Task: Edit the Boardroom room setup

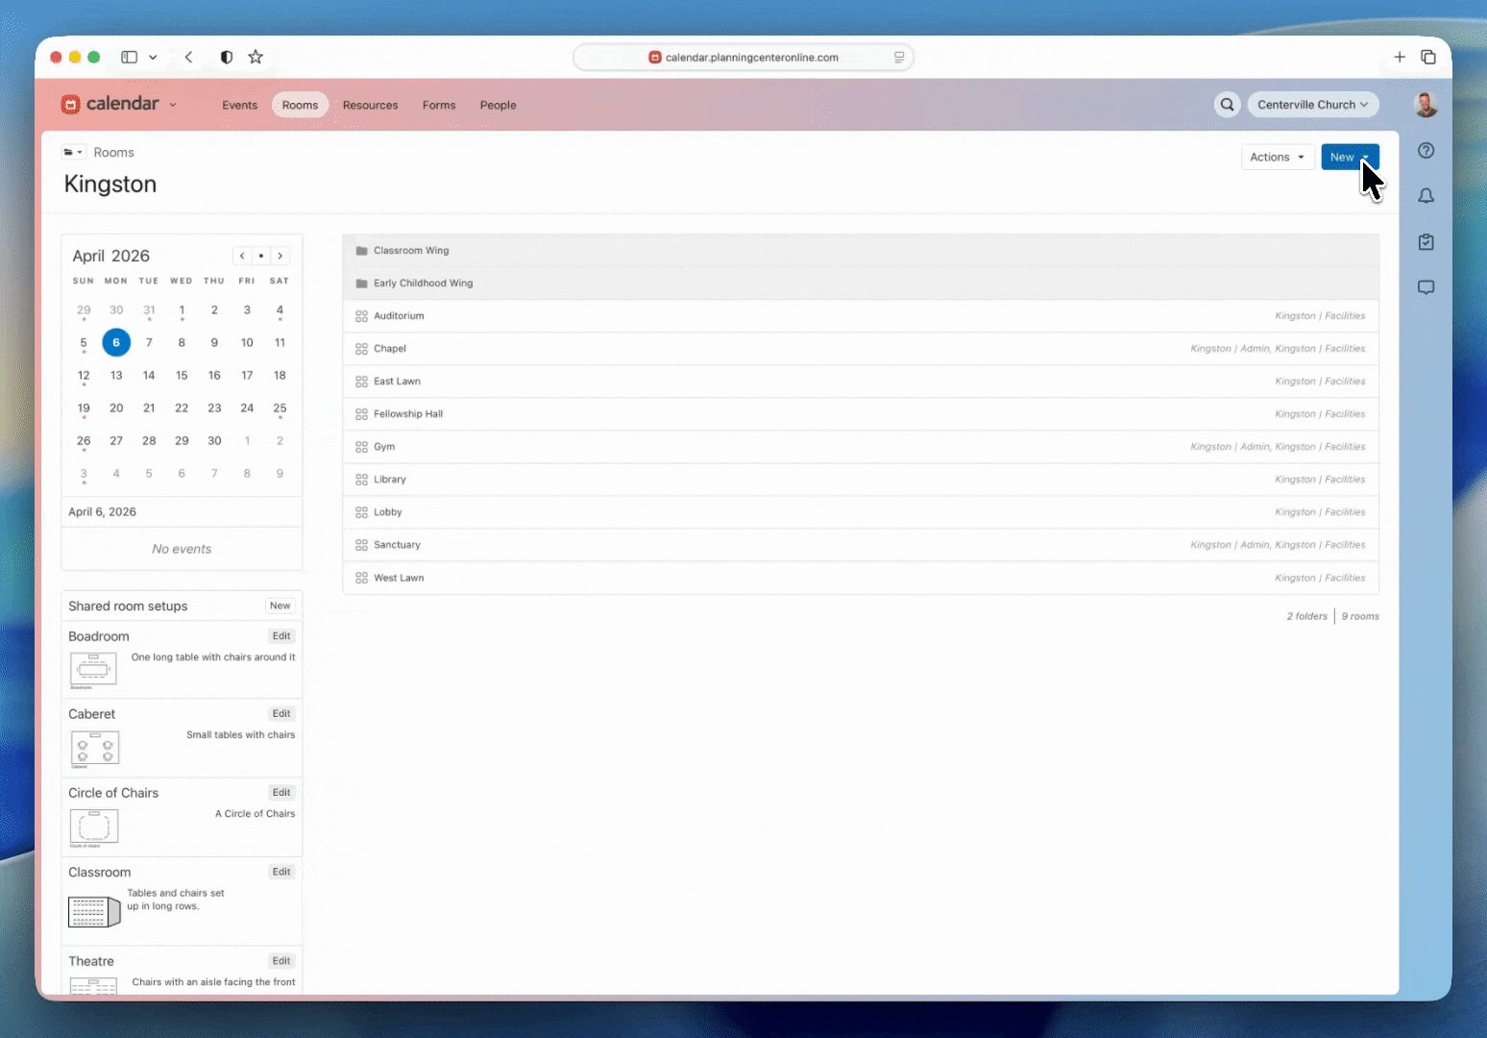Action: (x=280, y=636)
